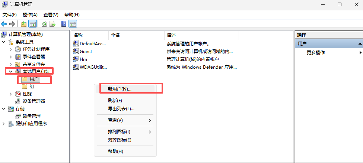Select 导出列表(L)... in context menu
Screen dimensions: 363x163
click(x=121, y=109)
